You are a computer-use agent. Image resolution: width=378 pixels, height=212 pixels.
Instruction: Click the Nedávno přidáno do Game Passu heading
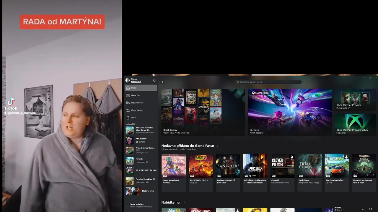coord(188,146)
